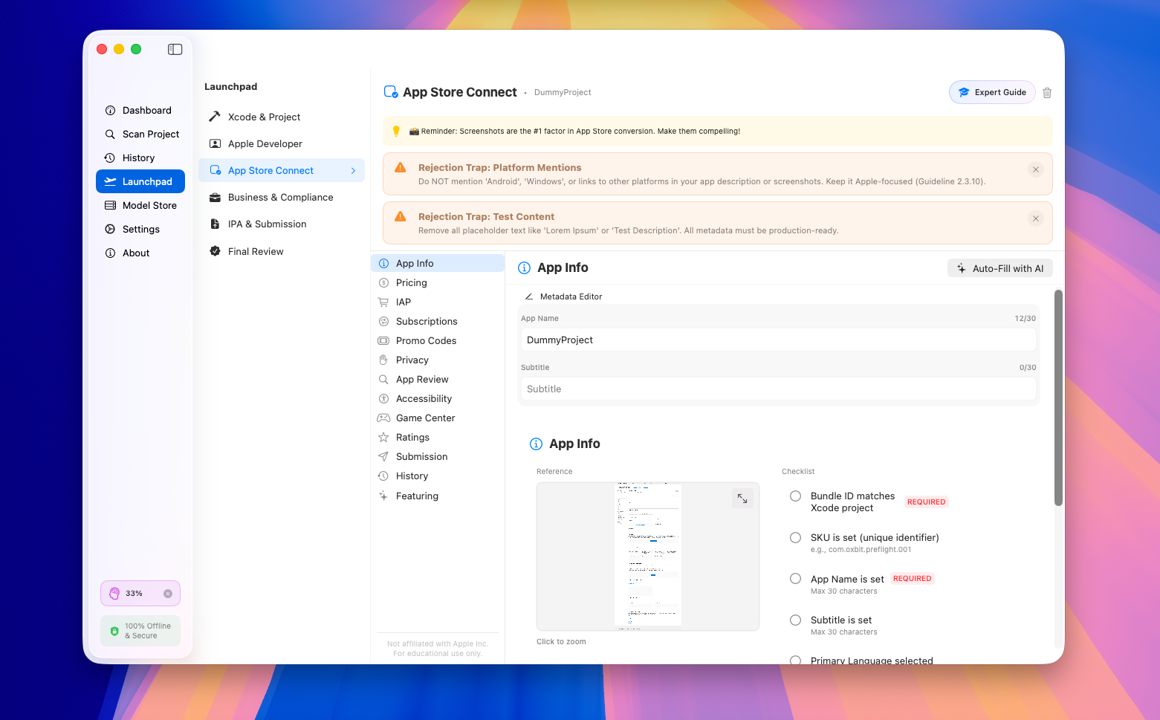This screenshot has height=720, width=1160.
Task: Open the Xcode & Project step
Action: click(264, 117)
